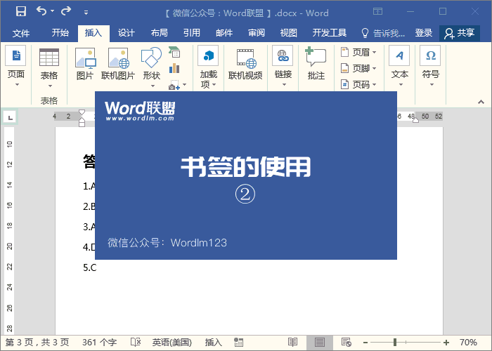Redo the last action
This screenshot has width=492, height=351.
[x=66, y=11]
